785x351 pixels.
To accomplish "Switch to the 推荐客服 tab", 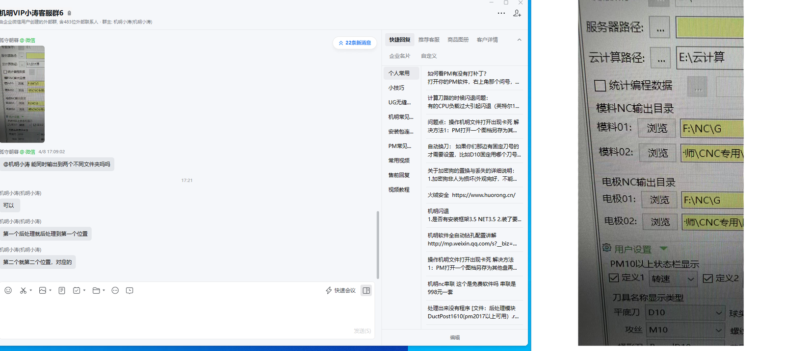I will 429,40.
